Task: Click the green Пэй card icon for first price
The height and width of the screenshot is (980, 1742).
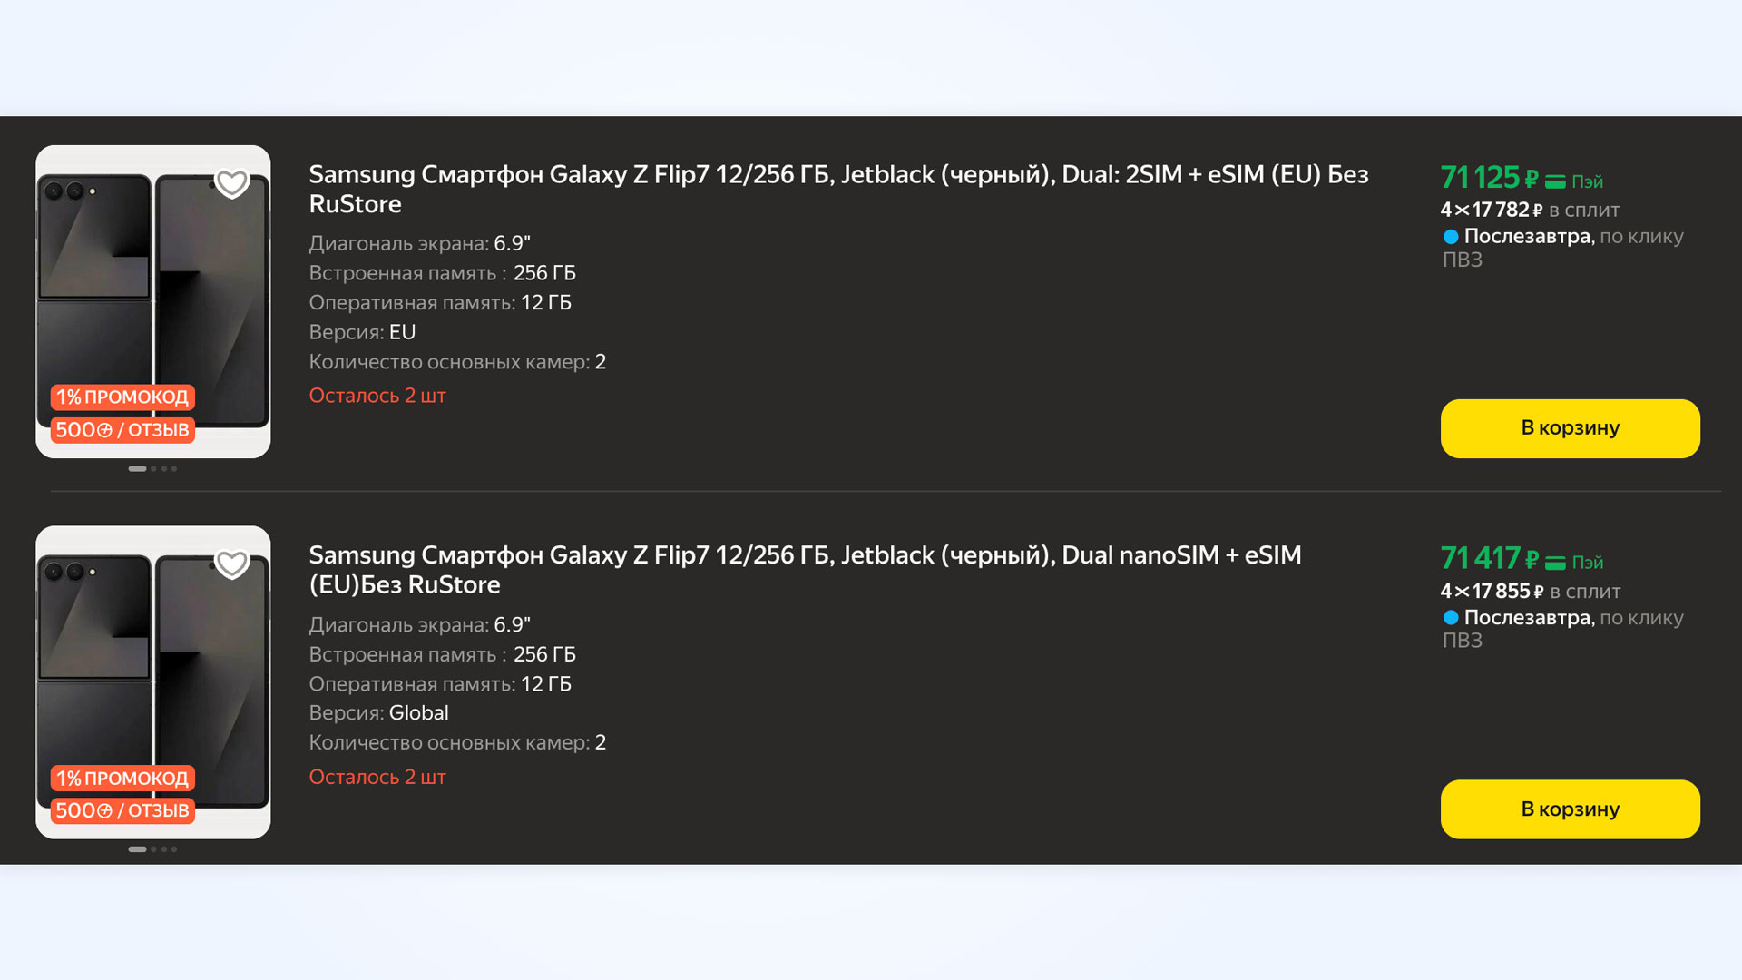Action: click(1555, 181)
